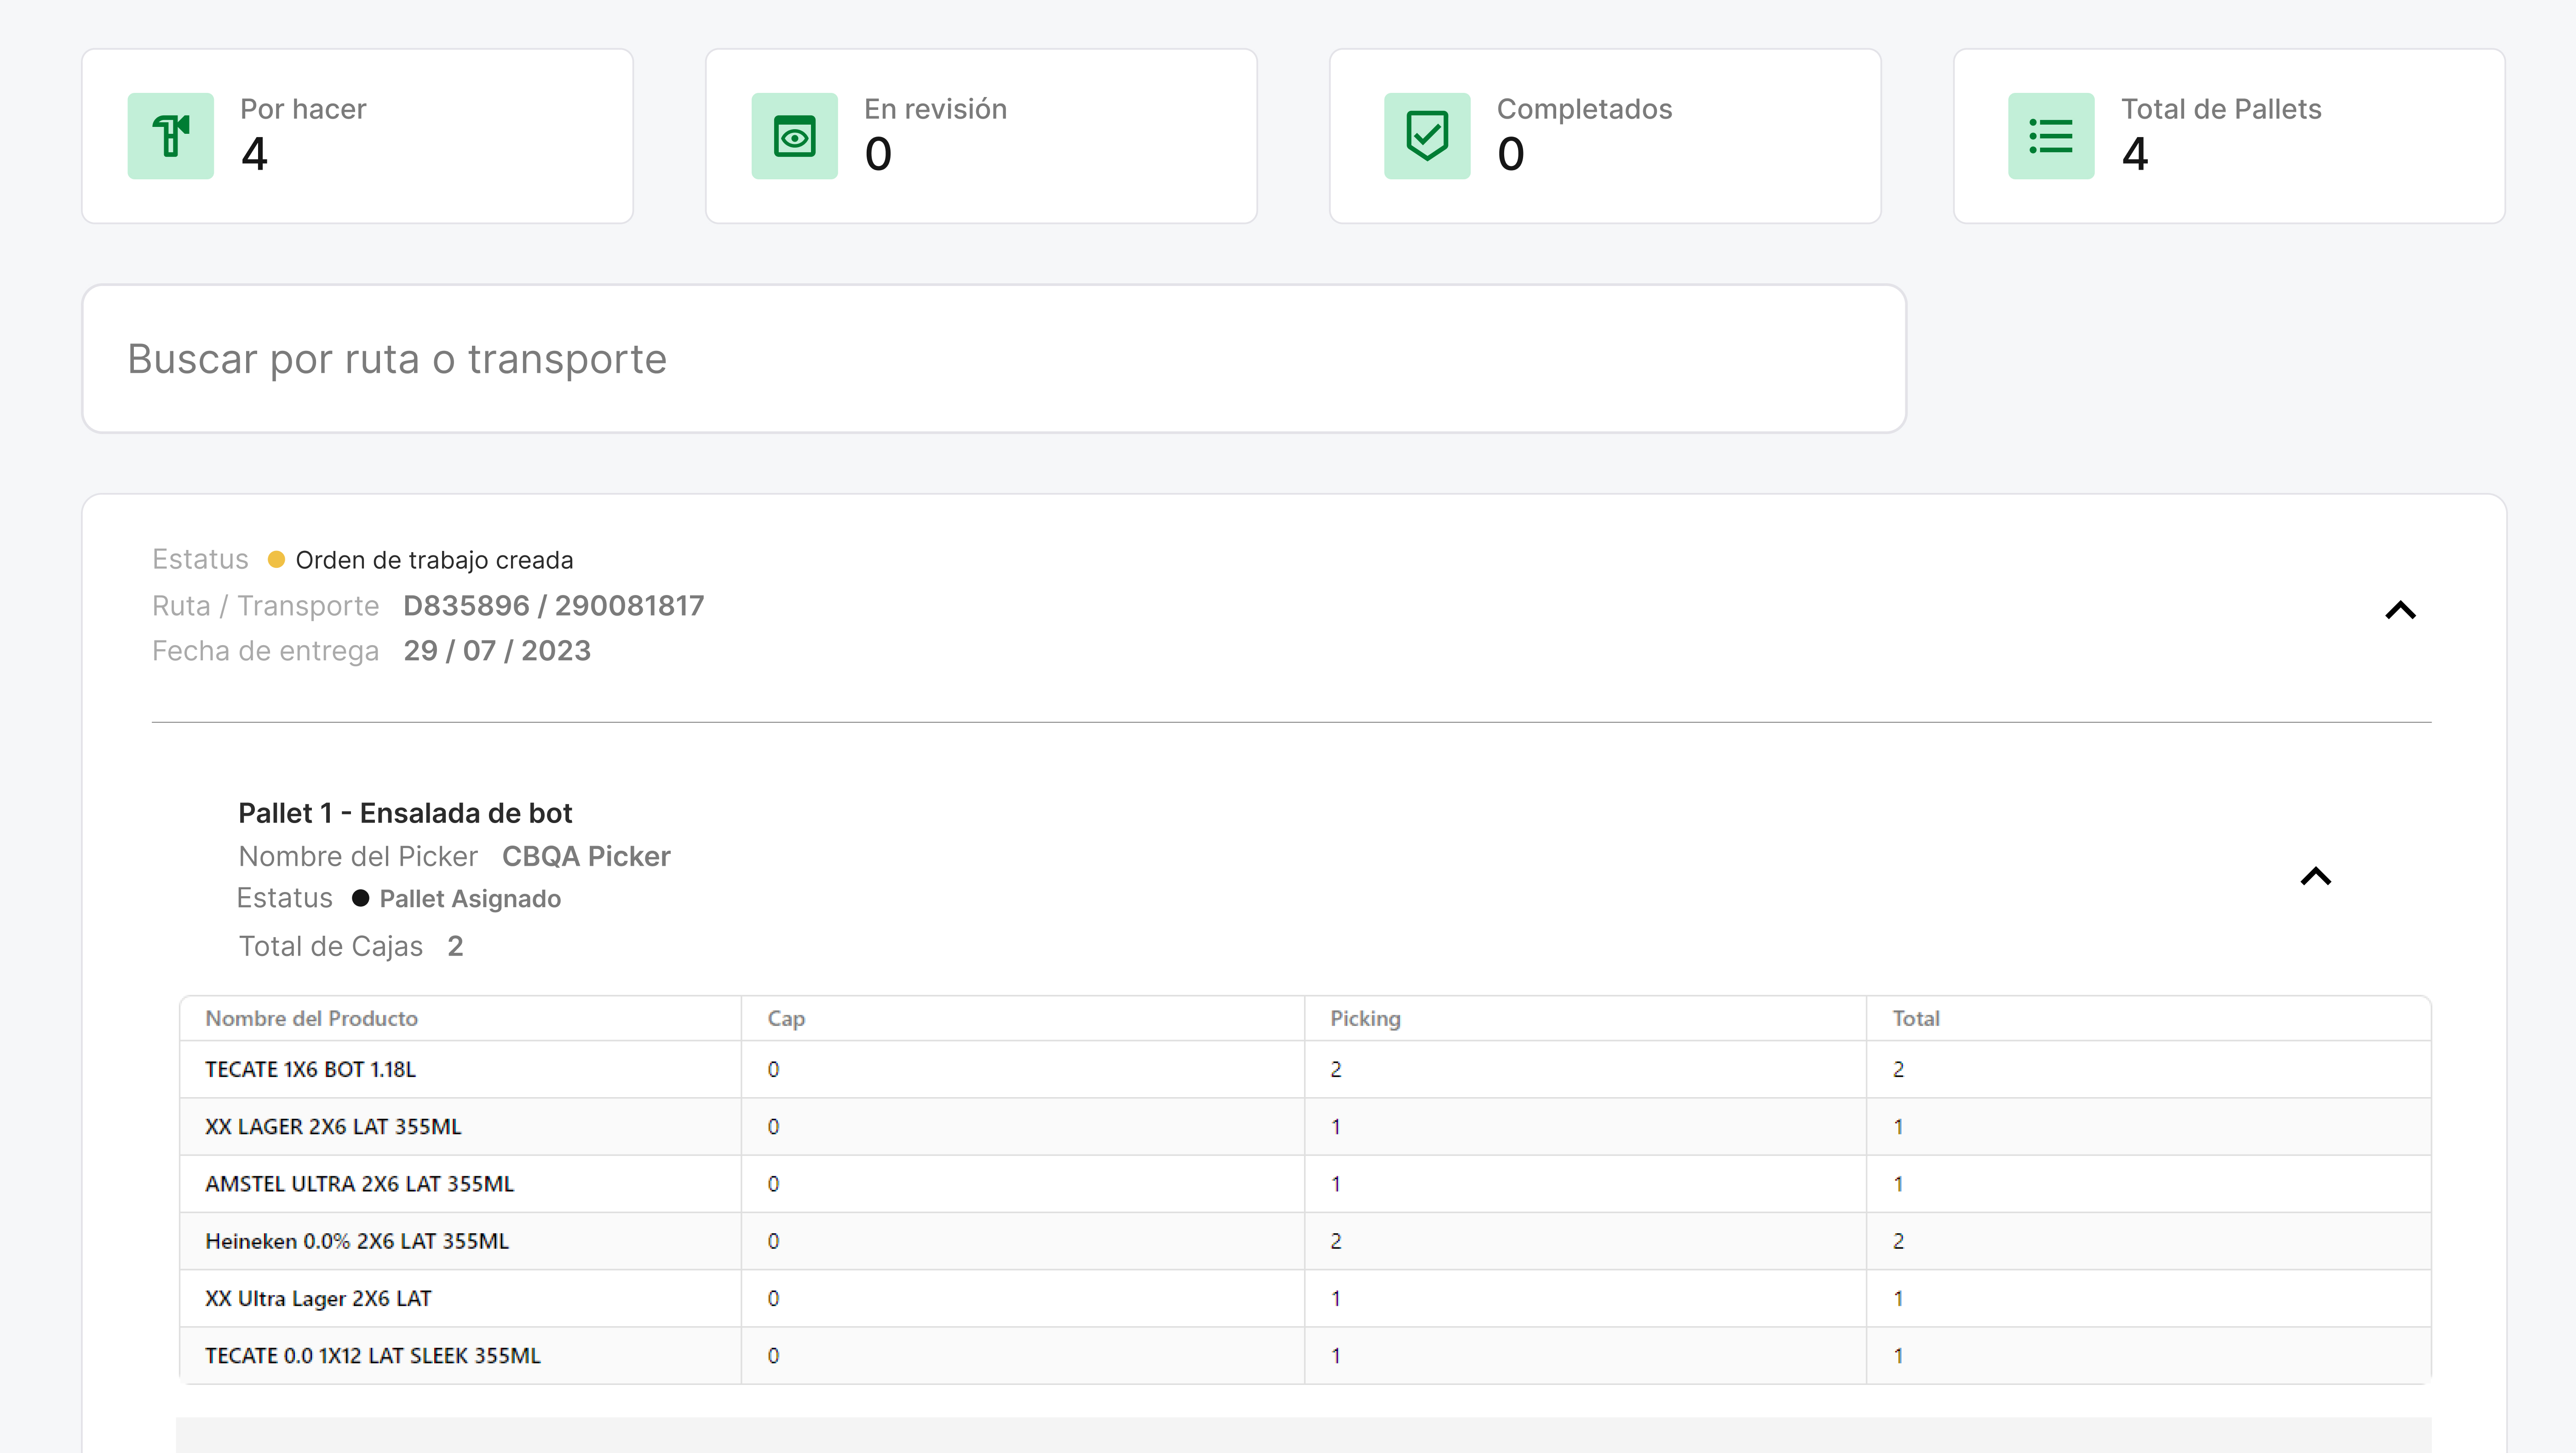Click the CBQA Picker name
Viewport: 2576px width, 1453px height.
click(586, 857)
